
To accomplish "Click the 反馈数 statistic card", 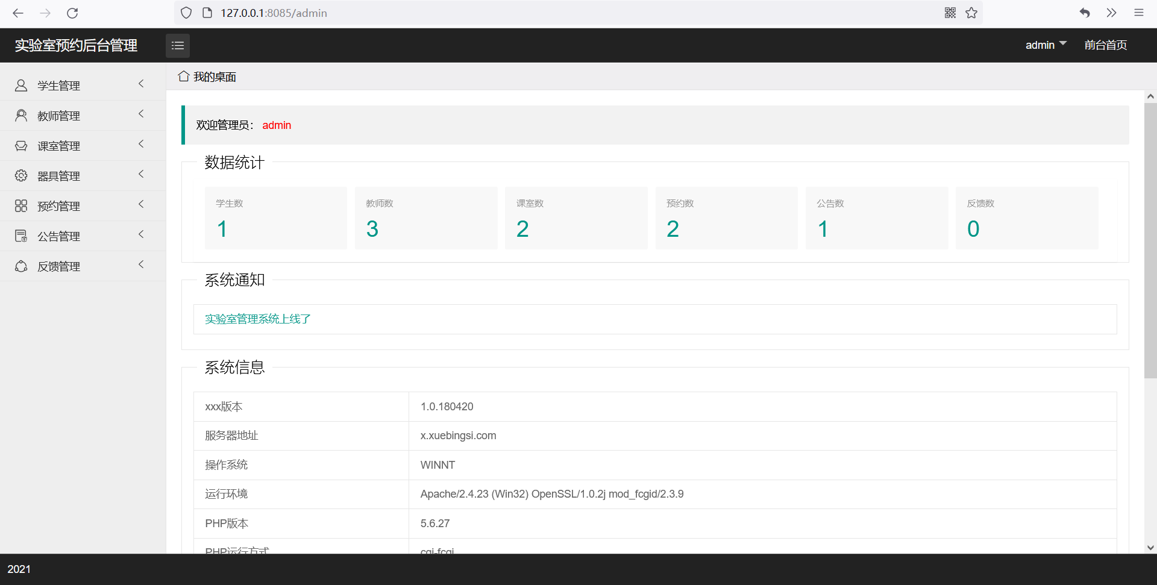I will pyautogui.click(x=1027, y=218).
